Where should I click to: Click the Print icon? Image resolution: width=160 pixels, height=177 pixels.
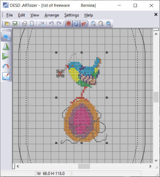coord(25,23)
